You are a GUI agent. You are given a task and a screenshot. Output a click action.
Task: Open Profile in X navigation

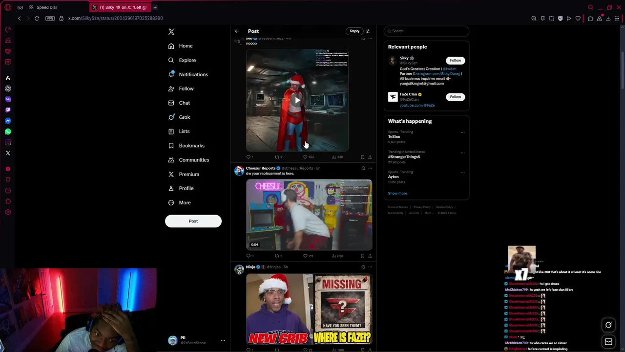tap(181, 188)
